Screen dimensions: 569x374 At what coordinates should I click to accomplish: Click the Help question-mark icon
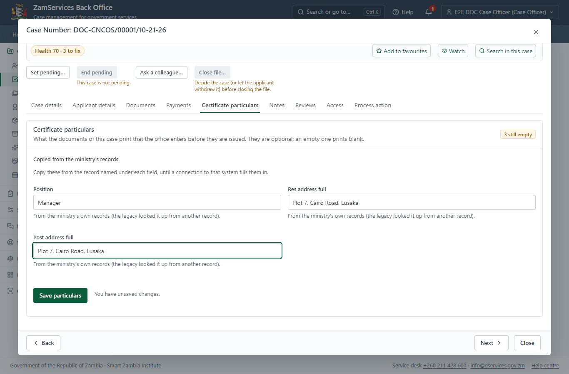coord(396,12)
